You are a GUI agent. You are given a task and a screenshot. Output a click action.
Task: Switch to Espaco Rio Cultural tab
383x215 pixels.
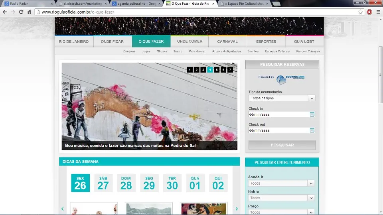coord(244,4)
